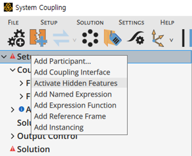
Task: Click the curve with gear icon
Action: coord(135,38)
